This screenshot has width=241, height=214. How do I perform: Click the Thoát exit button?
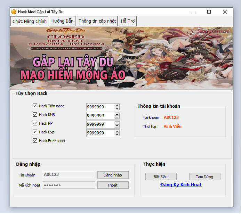[x=113, y=185]
